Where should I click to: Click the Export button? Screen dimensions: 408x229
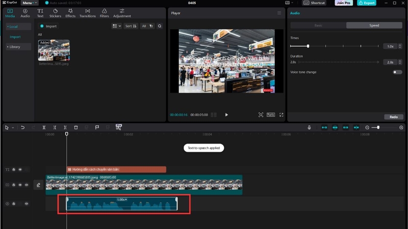[x=366, y=3]
